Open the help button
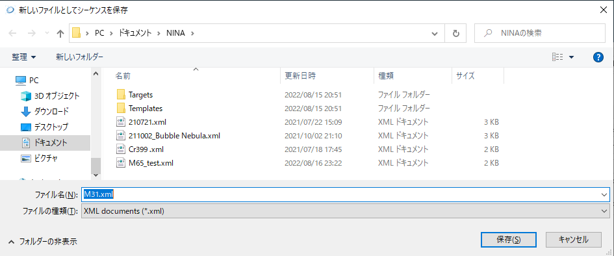614x256 pixels. coord(598,57)
